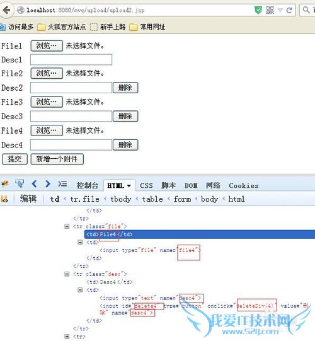Switch to the Cookies tab
Image resolution: width=315 pixels, height=341 pixels.
(243, 185)
